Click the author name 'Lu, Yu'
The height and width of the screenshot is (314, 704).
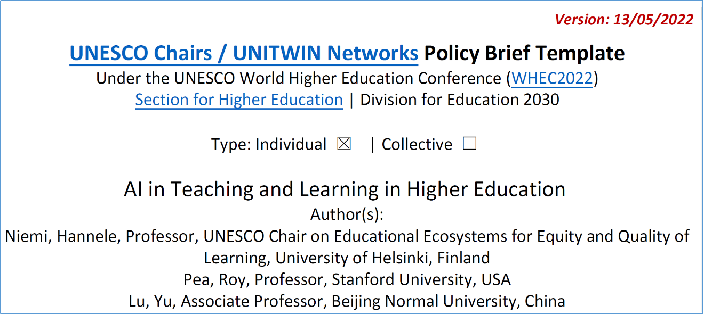(151, 301)
